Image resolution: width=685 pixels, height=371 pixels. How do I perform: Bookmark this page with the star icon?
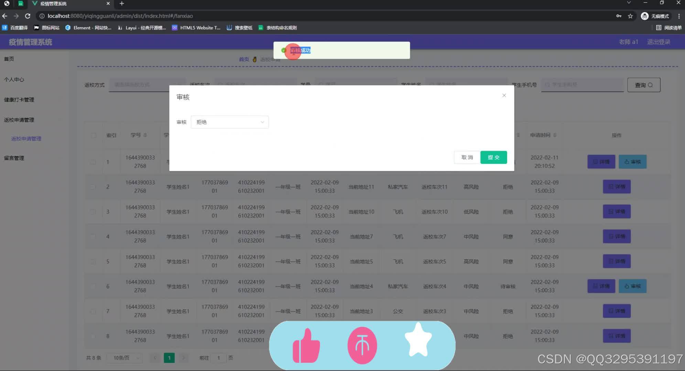(x=630, y=16)
